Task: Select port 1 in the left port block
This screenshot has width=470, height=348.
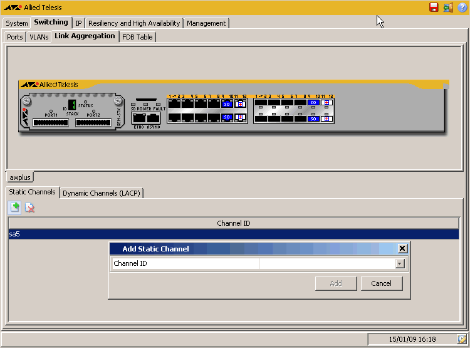Action: tap(174, 104)
